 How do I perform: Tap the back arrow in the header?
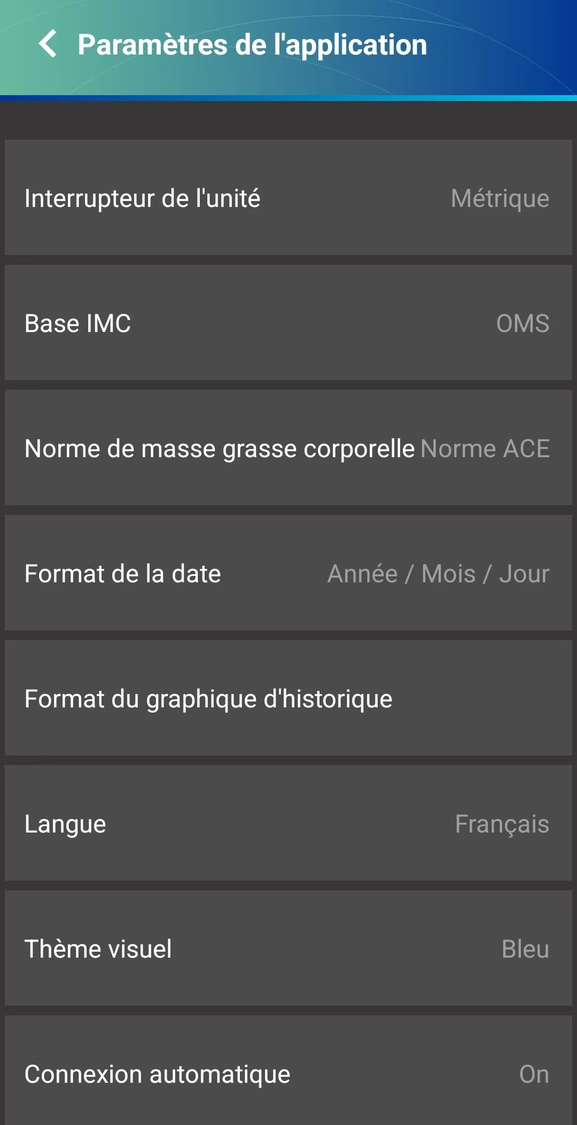(x=48, y=44)
